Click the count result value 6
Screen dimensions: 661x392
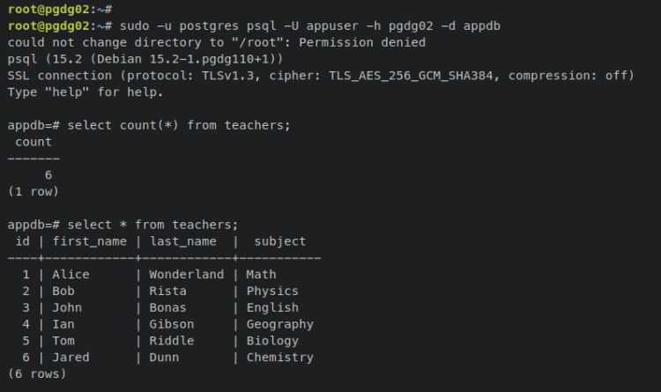coord(48,174)
